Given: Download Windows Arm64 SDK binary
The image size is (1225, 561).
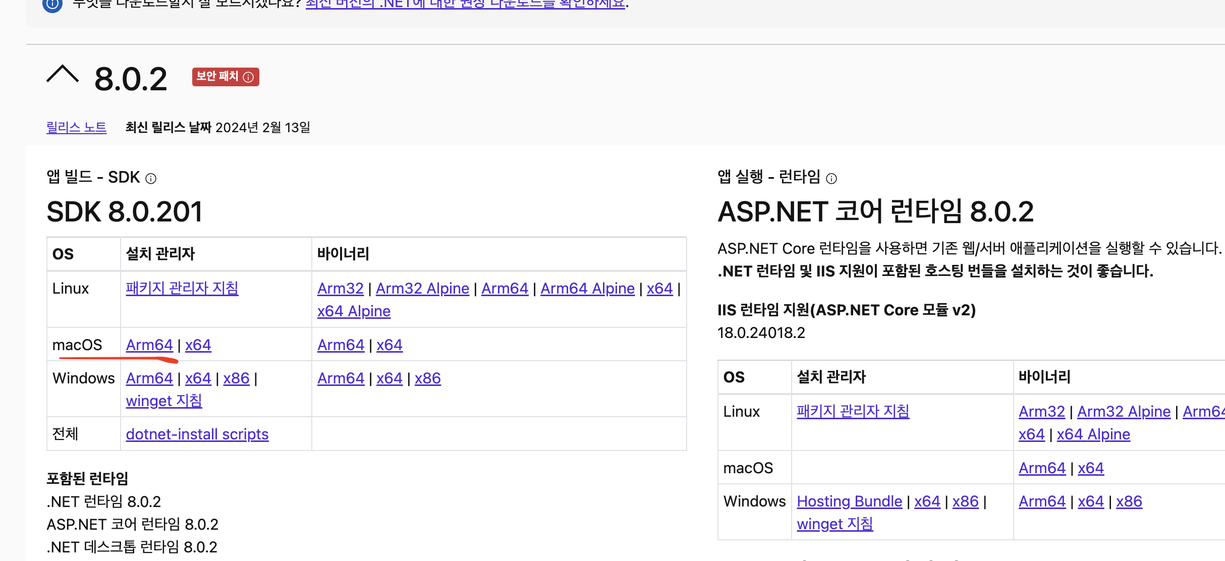Looking at the screenshot, I should point(341,378).
